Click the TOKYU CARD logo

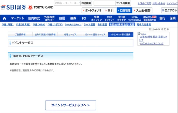point(41,7)
